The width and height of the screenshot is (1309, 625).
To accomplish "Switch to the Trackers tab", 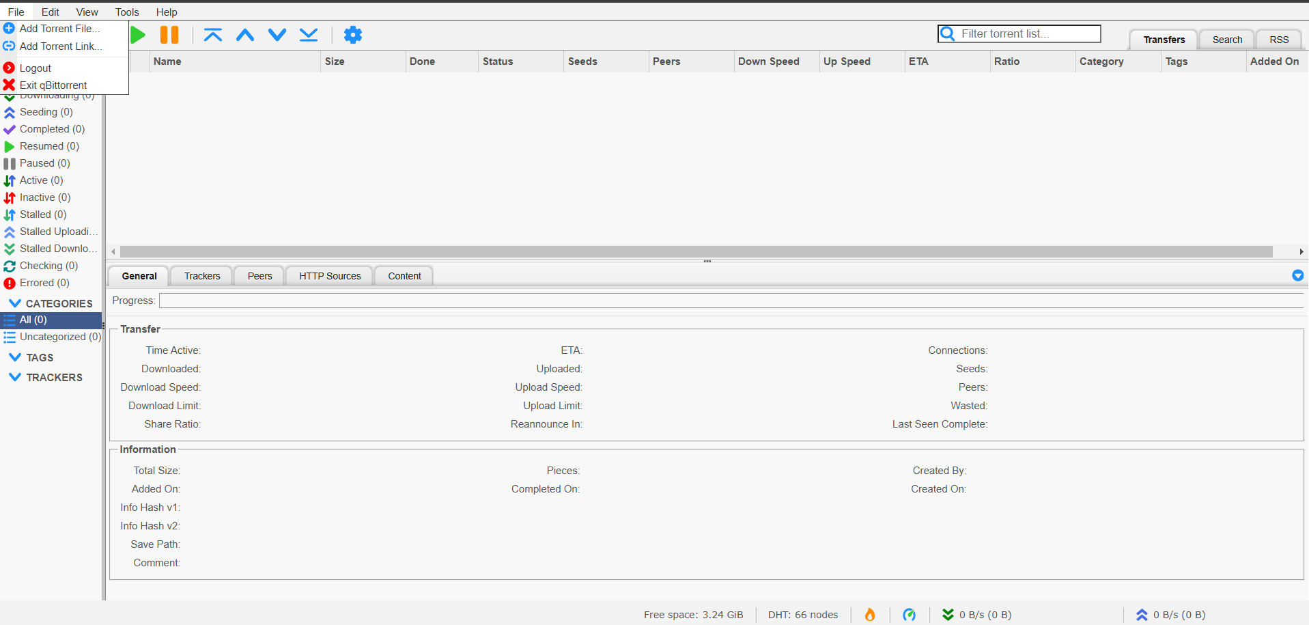I will (201, 275).
